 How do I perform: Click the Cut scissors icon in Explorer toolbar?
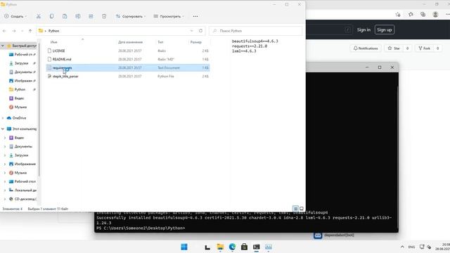[x=39, y=16]
